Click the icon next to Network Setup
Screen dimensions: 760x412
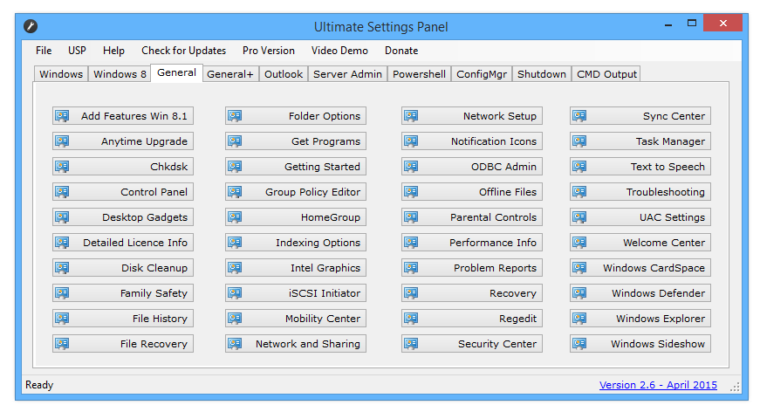[x=411, y=116]
